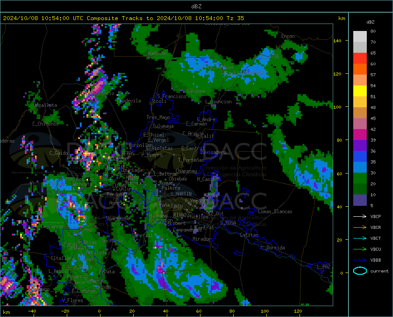393x317 pixels.
Task: Click the cyan 'current' ellipse symbol
Action: coord(360,271)
